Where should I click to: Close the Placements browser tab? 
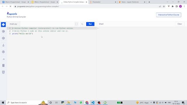[x=115, y=2]
